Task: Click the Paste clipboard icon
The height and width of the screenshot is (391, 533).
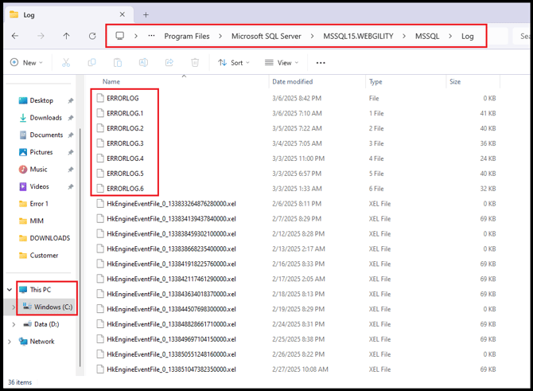Action: [117, 63]
